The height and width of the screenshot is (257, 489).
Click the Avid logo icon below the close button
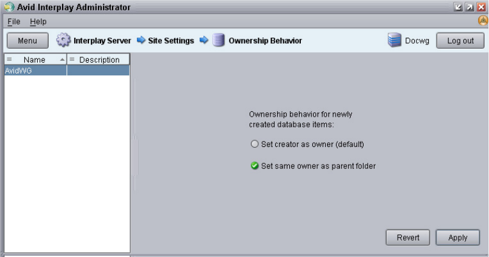(483, 21)
